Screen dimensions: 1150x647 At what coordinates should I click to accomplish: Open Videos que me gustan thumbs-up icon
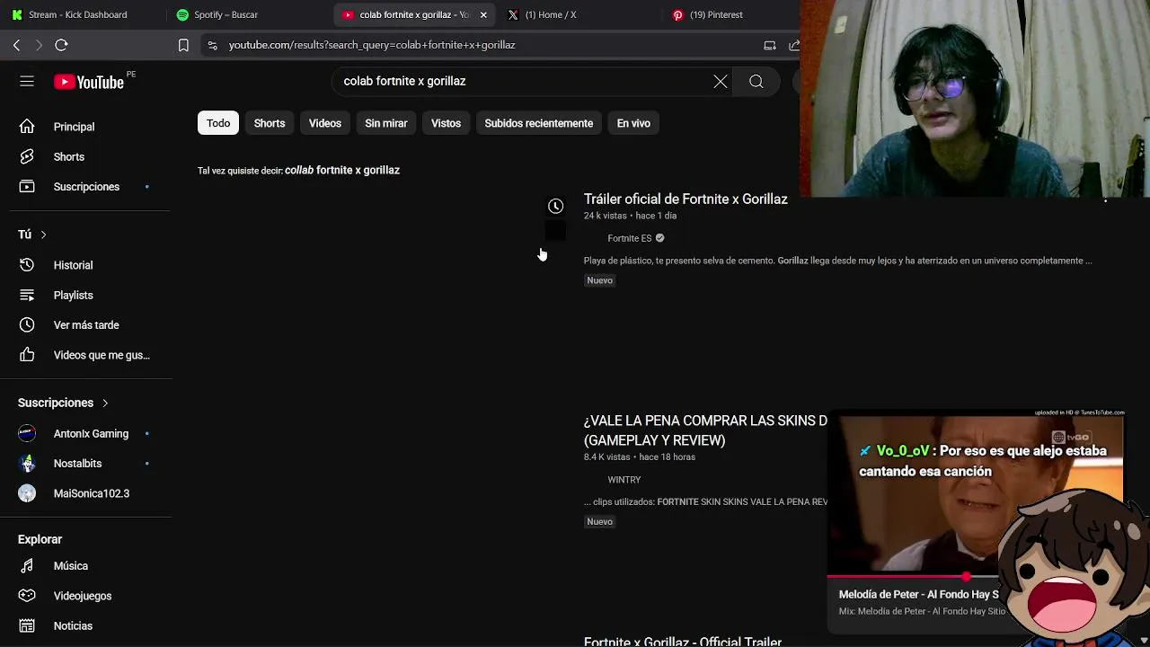[x=27, y=355]
